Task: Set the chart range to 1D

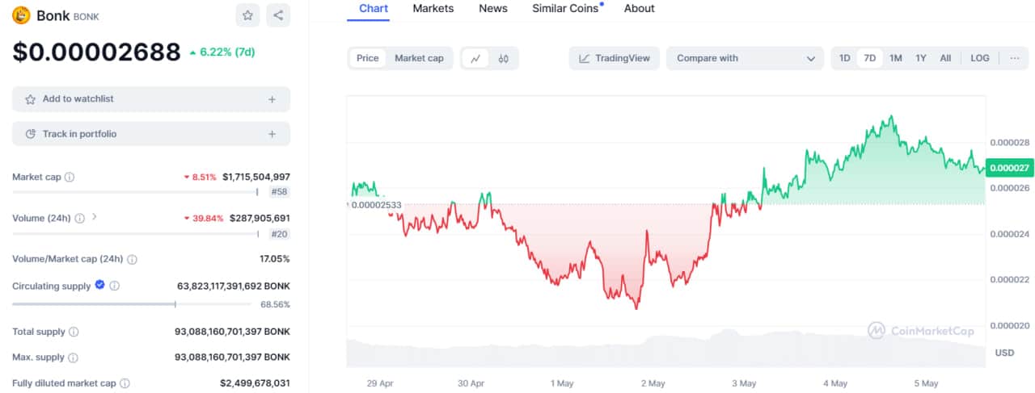Action: tap(844, 58)
